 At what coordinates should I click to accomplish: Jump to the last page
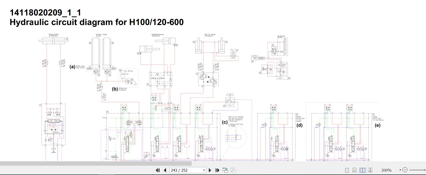pyautogui.click(x=218, y=170)
